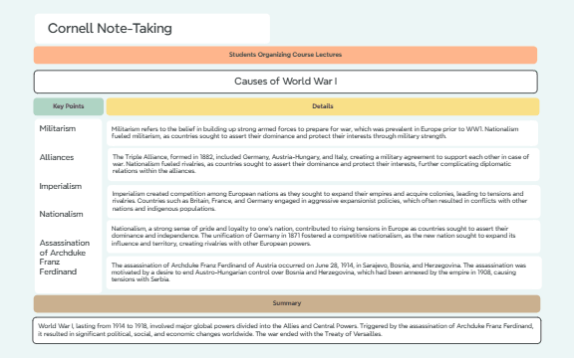The width and height of the screenshot is (574, 358).
Task: Select the green "Key Points" header
Action: [x=69, y=106]
